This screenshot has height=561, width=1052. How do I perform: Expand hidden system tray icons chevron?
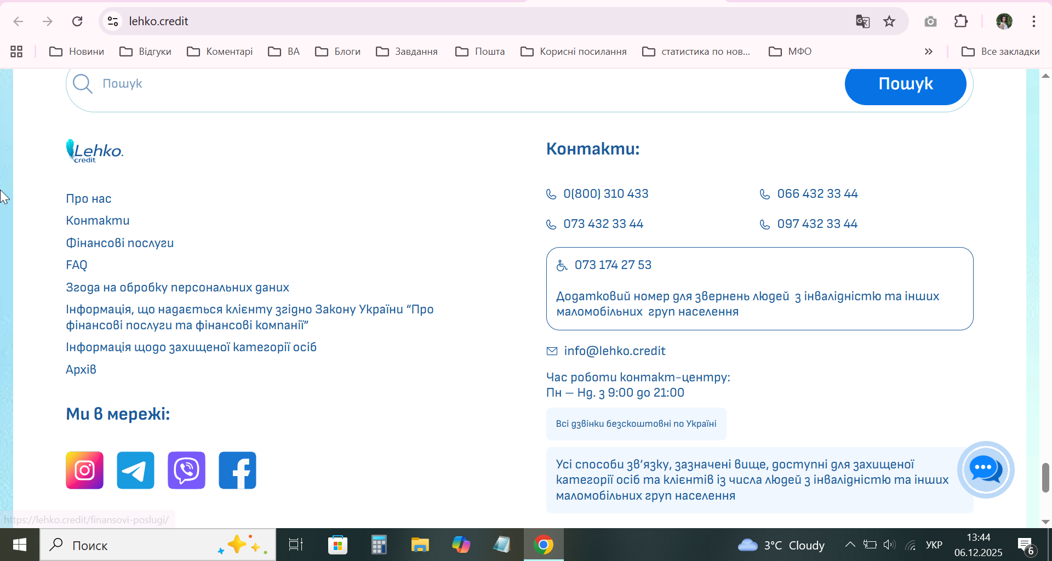pyautogui.click(x=850, y=545)
